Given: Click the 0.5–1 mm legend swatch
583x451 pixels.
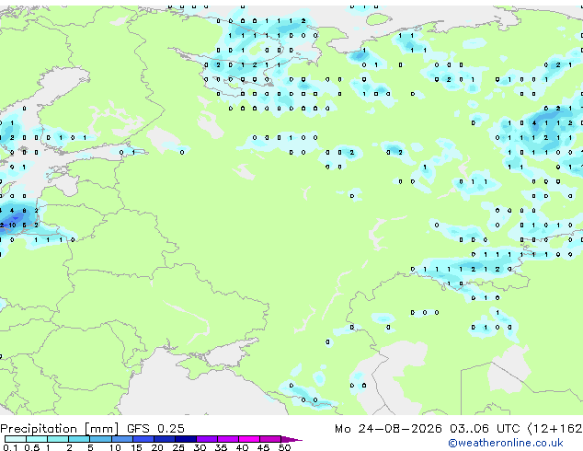Looking at the screenshot, I should (x=37, y=439).
